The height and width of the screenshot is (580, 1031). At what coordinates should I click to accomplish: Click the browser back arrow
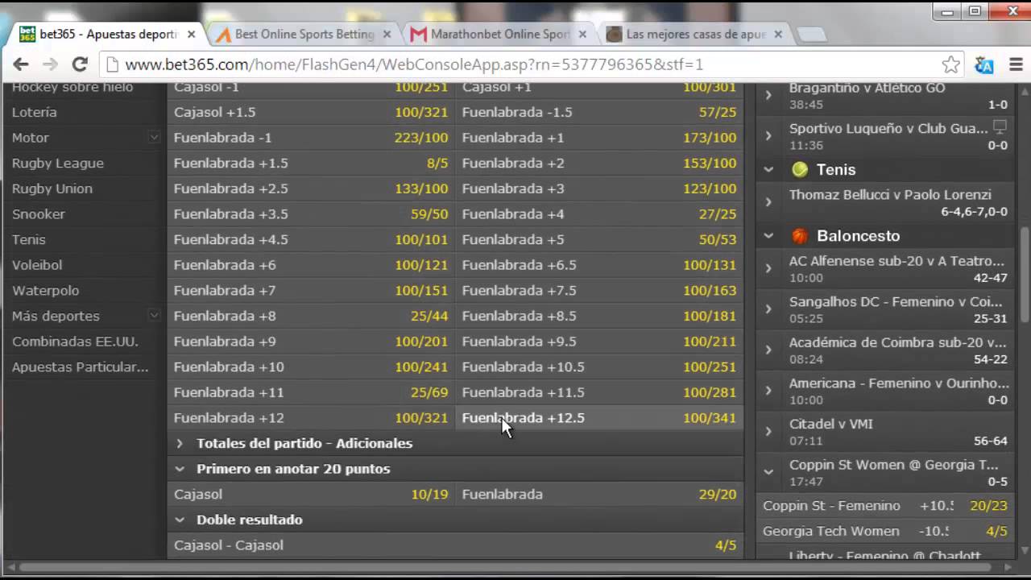21,64
